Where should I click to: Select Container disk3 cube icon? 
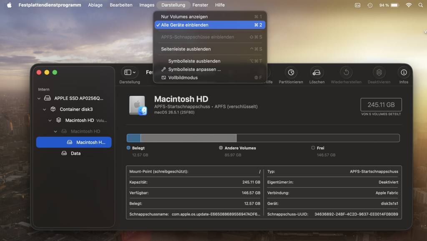53,109
